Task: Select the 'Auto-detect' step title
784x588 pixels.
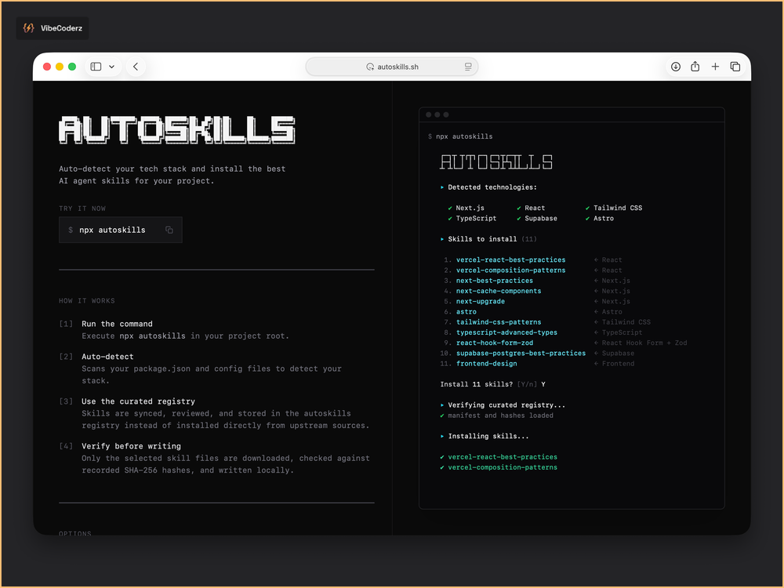Action: [107, 357]
